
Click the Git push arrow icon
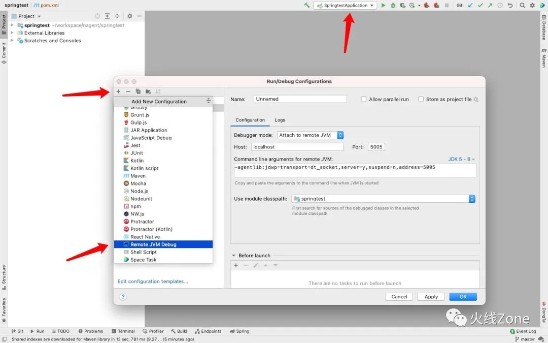point(490,5)
